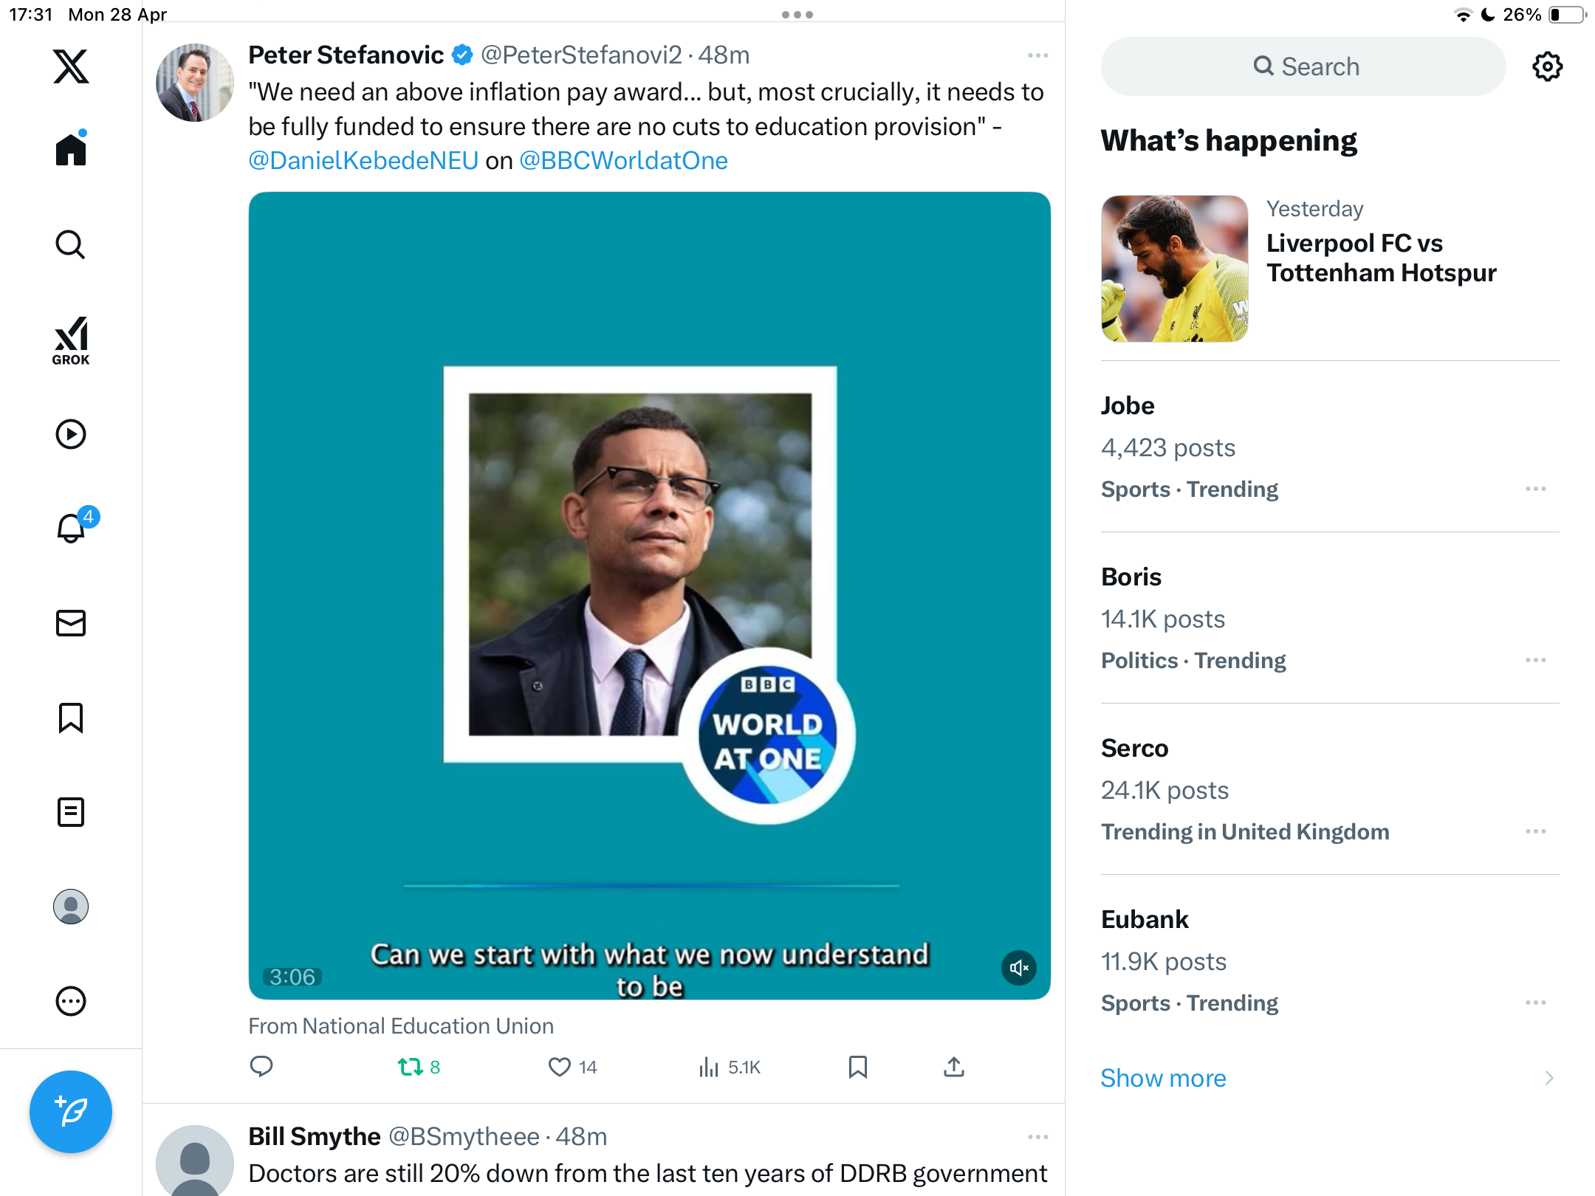
Task: Open the video tab play icon in the sidebar
Action: point(71,434)
